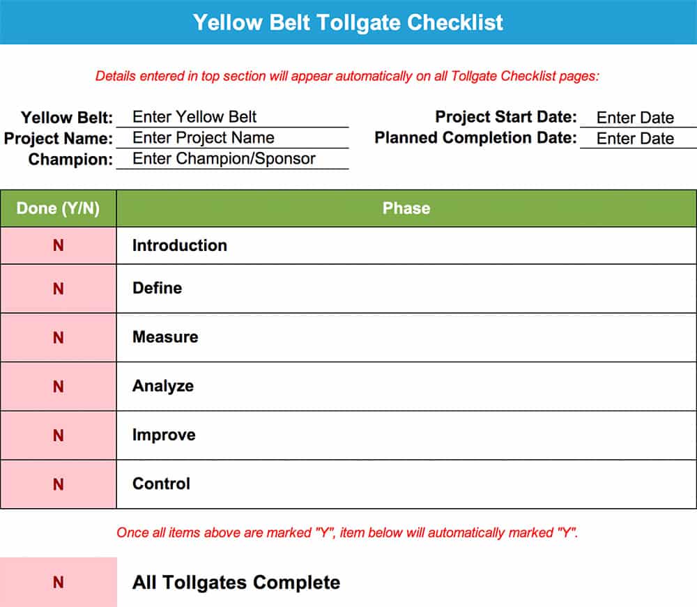697x607 pixels.
Task: Open the Improve phase row
Action: click(x=406, y=435)
